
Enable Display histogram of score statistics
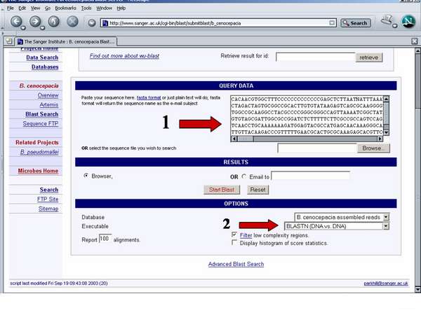tap(234, 244)
